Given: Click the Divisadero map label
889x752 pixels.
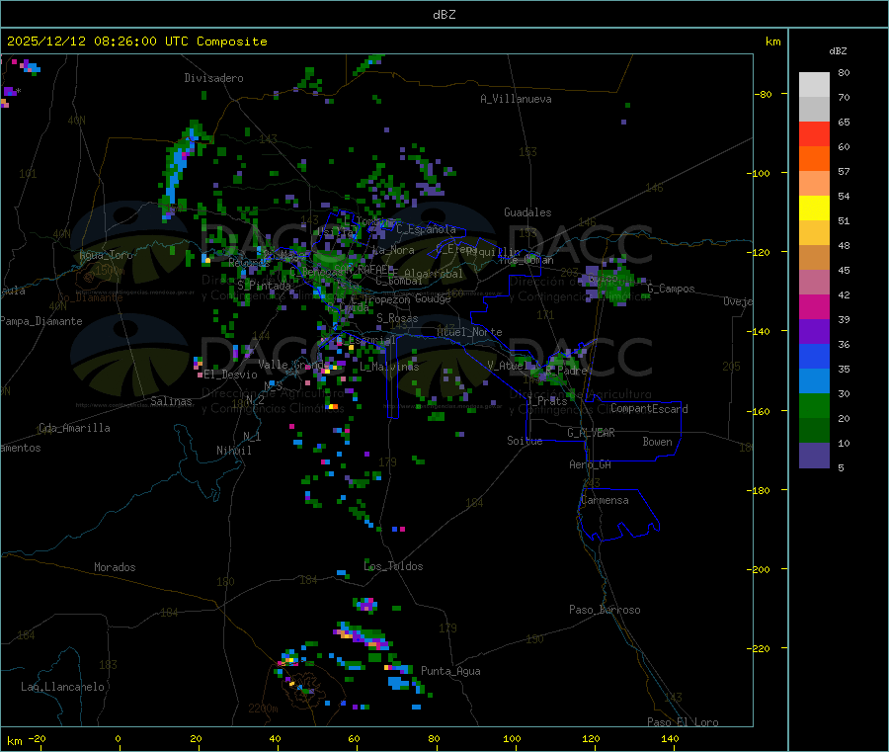Looking at the screenshot, I should click(x=213, y=78).
